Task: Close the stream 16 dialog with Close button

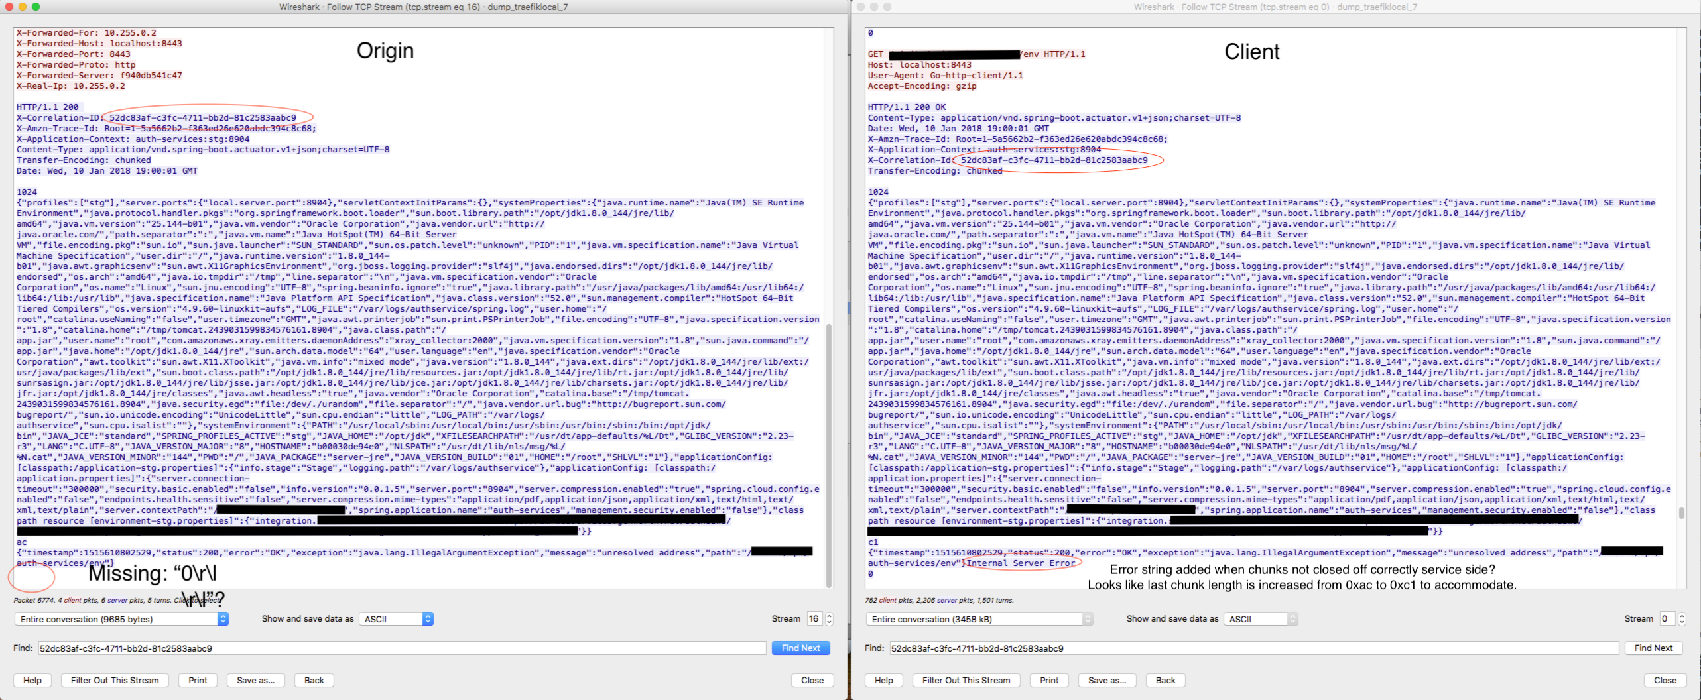Action: [812, 680]
